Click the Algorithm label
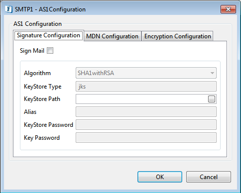This screenshot has width=241, height=193. (x=37, y=73)
